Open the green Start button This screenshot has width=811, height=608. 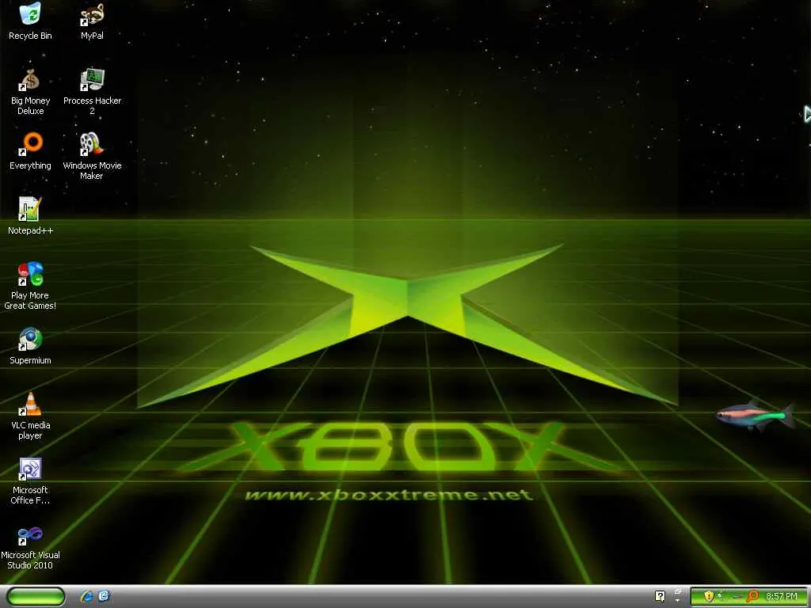tap(36, 597)
